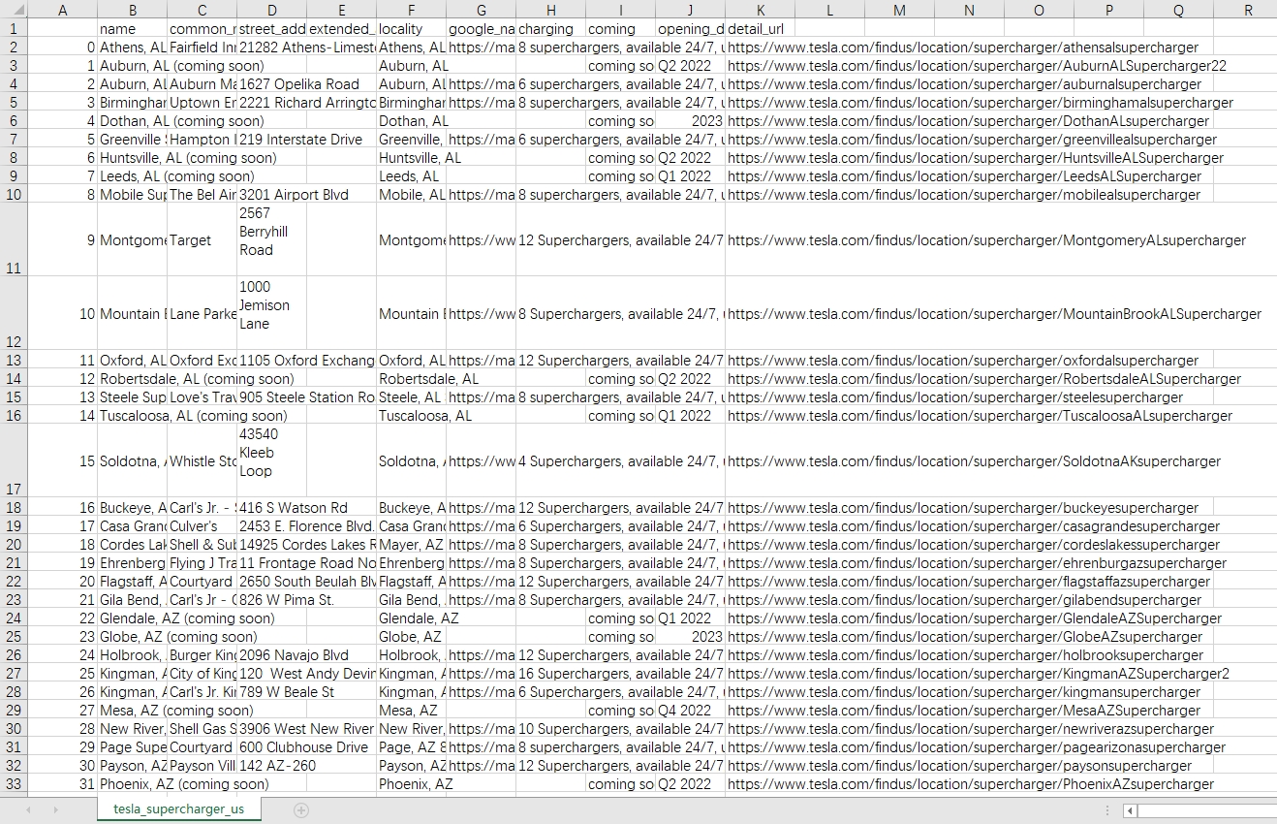Screen dimensions: 1277x824
Task: Click the '1627 Opelika Road' cell
Action: click(x=299, y=84)
